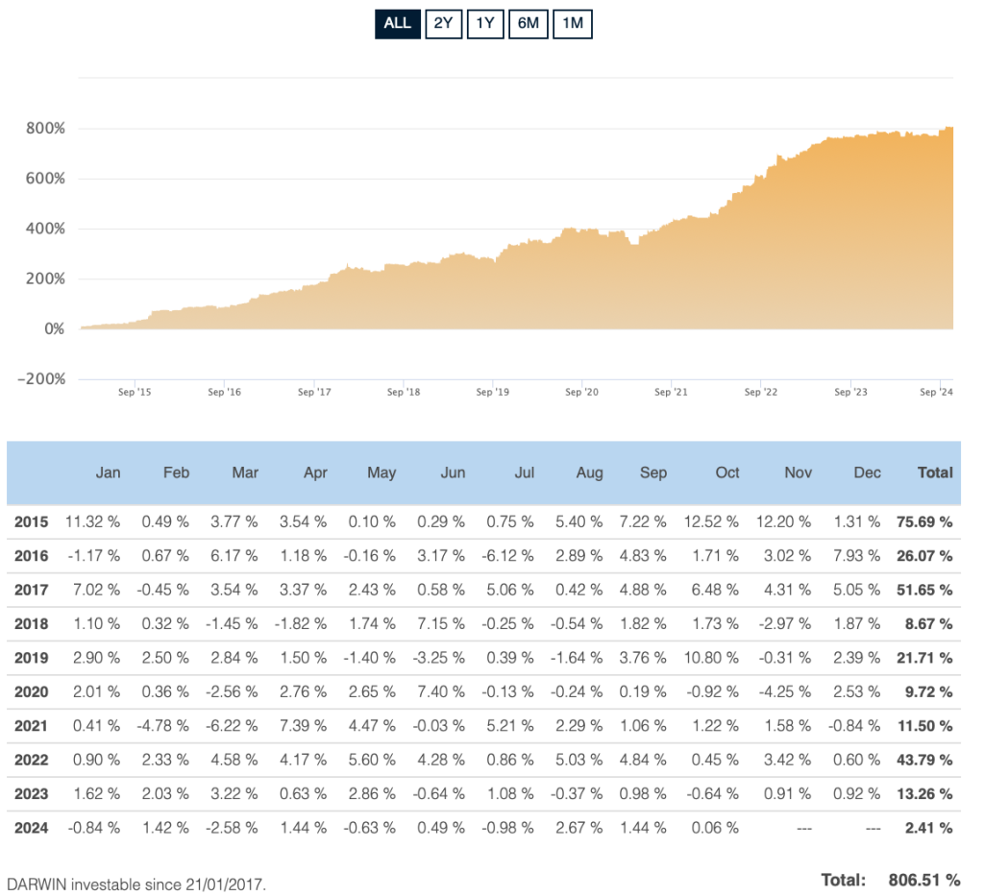Click the Jan column header
Viewport: 984px width, 896px height.
tap(108, 472)
